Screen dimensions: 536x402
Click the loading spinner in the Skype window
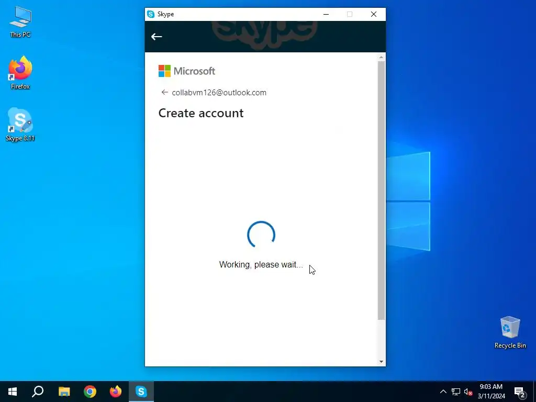(x=261, y=234)
